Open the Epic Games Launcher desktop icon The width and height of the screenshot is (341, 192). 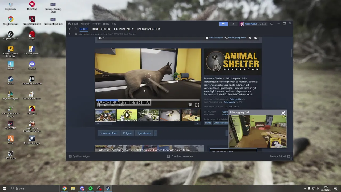click(x=32, y=81)
